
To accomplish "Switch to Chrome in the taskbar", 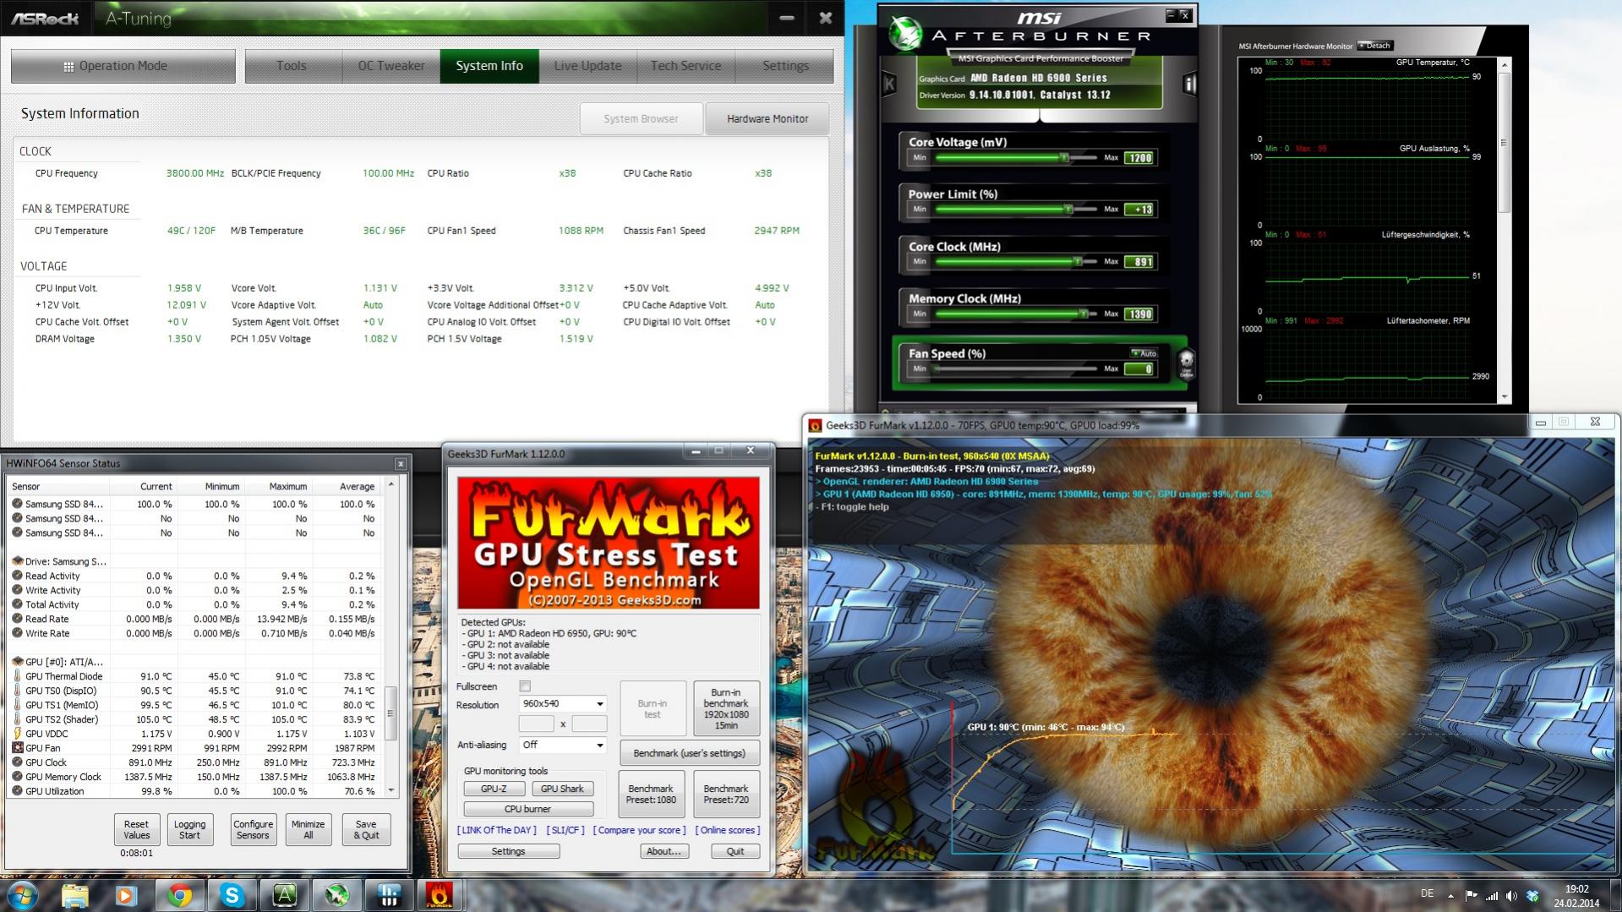I will 179,895.
